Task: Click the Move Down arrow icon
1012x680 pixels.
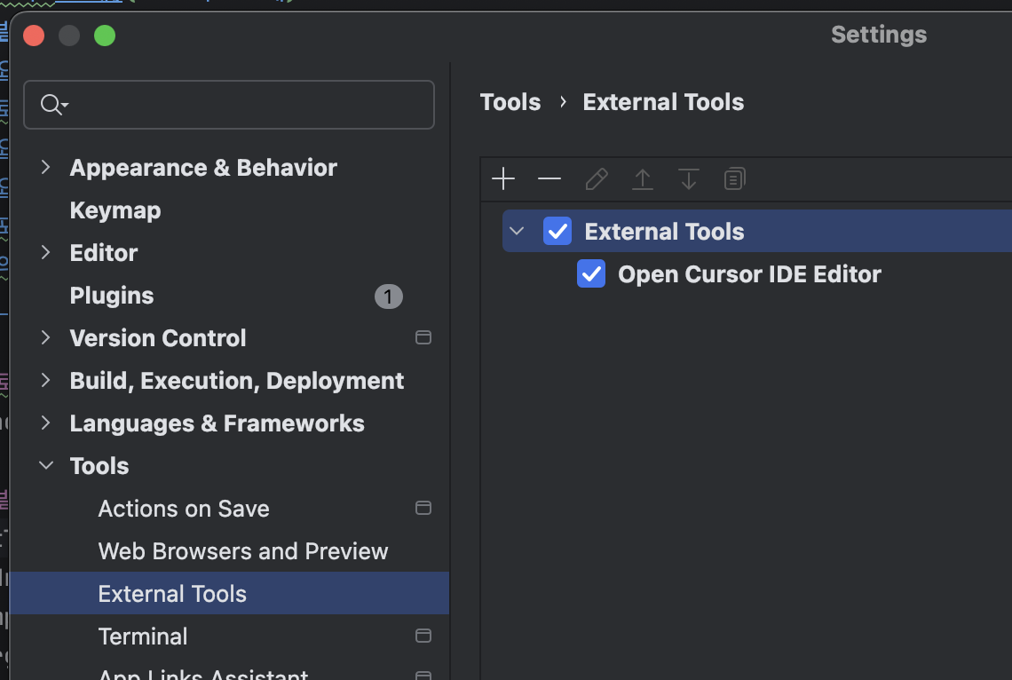Action: tap(689, 179)
